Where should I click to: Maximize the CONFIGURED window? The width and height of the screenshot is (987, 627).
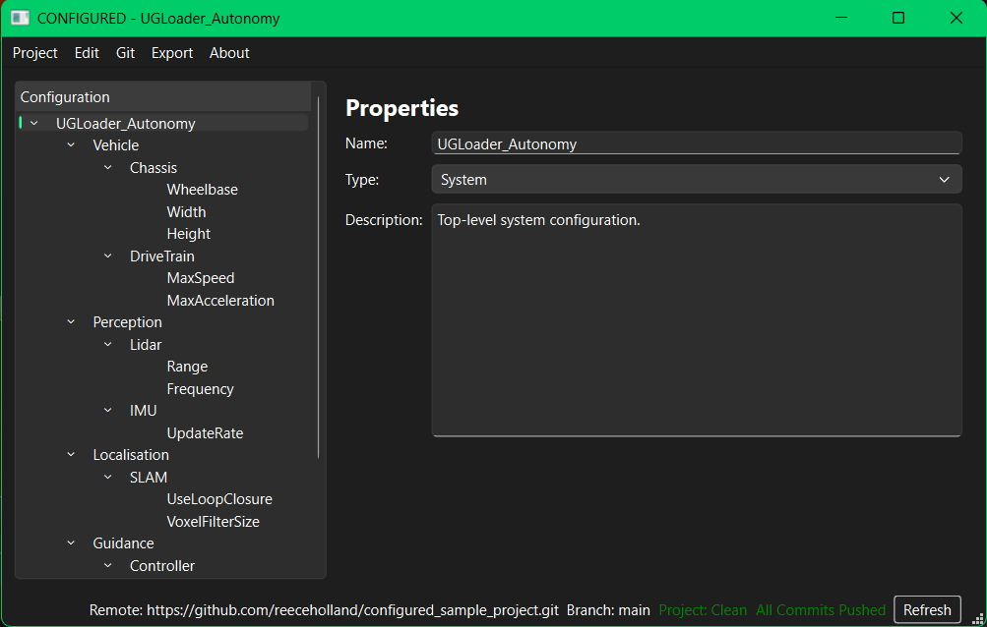(x=898, y=18)
